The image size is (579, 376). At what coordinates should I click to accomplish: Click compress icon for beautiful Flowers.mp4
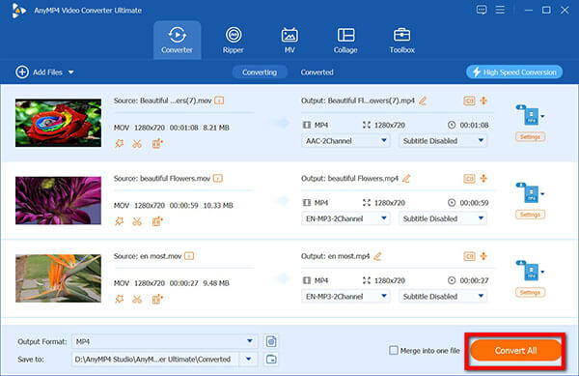483,179
